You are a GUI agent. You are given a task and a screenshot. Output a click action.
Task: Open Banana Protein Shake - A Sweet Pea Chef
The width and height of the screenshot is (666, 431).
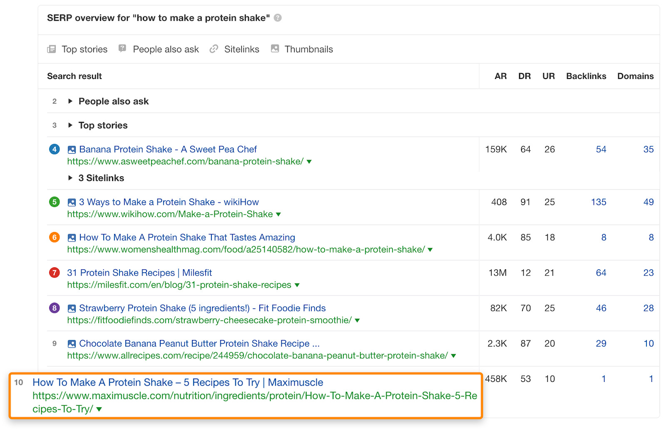(x=168, y=149)
